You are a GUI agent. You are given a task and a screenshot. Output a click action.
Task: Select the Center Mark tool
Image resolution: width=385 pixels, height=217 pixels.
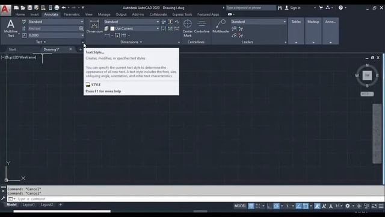(x=188, y=28)
